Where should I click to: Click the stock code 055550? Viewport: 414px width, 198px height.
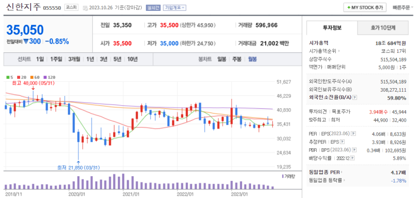[53, 8]
